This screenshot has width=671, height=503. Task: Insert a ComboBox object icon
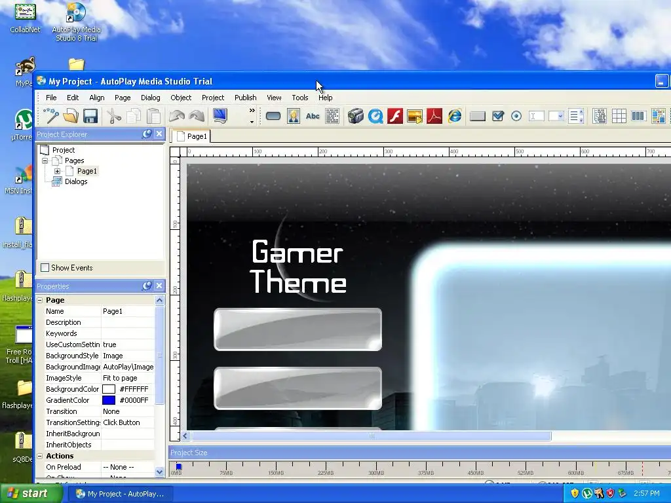(x=556, y=116)
